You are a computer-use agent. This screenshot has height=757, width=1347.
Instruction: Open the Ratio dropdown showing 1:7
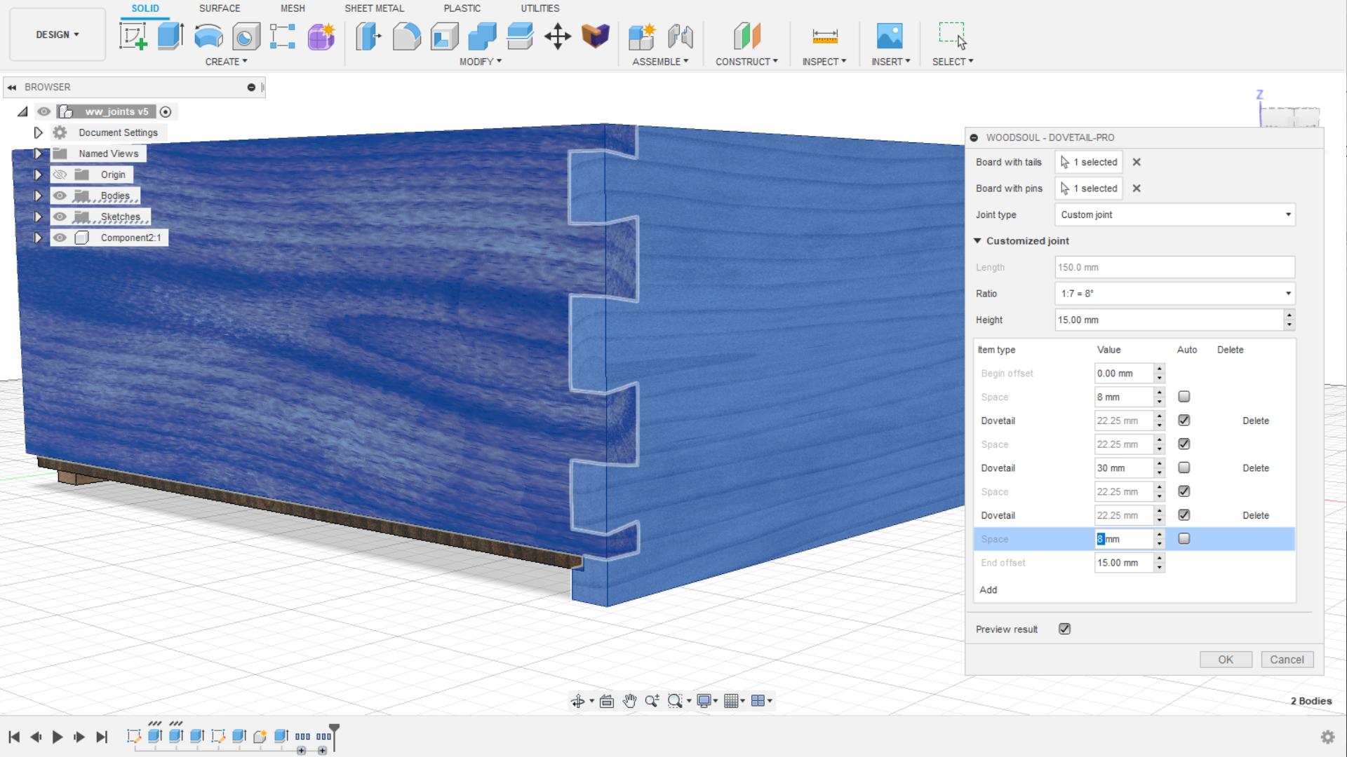point(1174,294)
